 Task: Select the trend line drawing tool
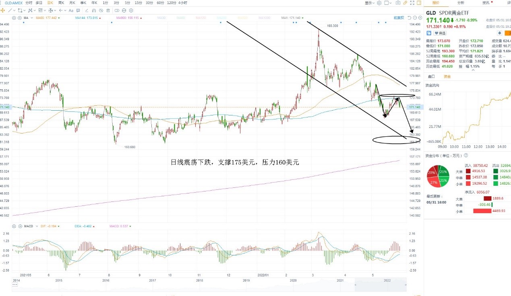click(x=10, y=10)
